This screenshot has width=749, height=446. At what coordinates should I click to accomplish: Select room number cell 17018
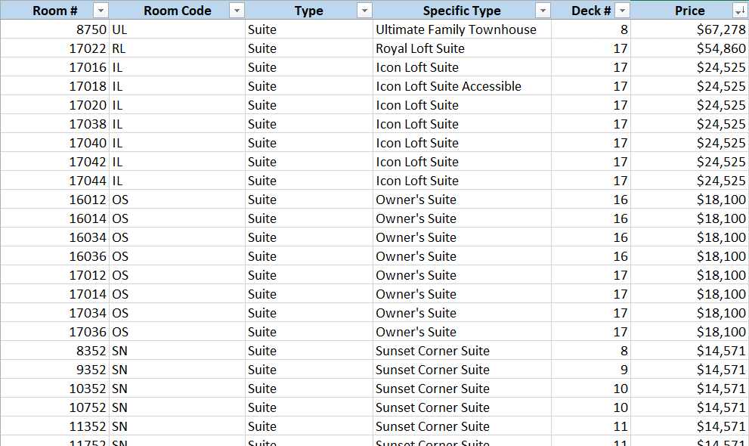point(55,86)
